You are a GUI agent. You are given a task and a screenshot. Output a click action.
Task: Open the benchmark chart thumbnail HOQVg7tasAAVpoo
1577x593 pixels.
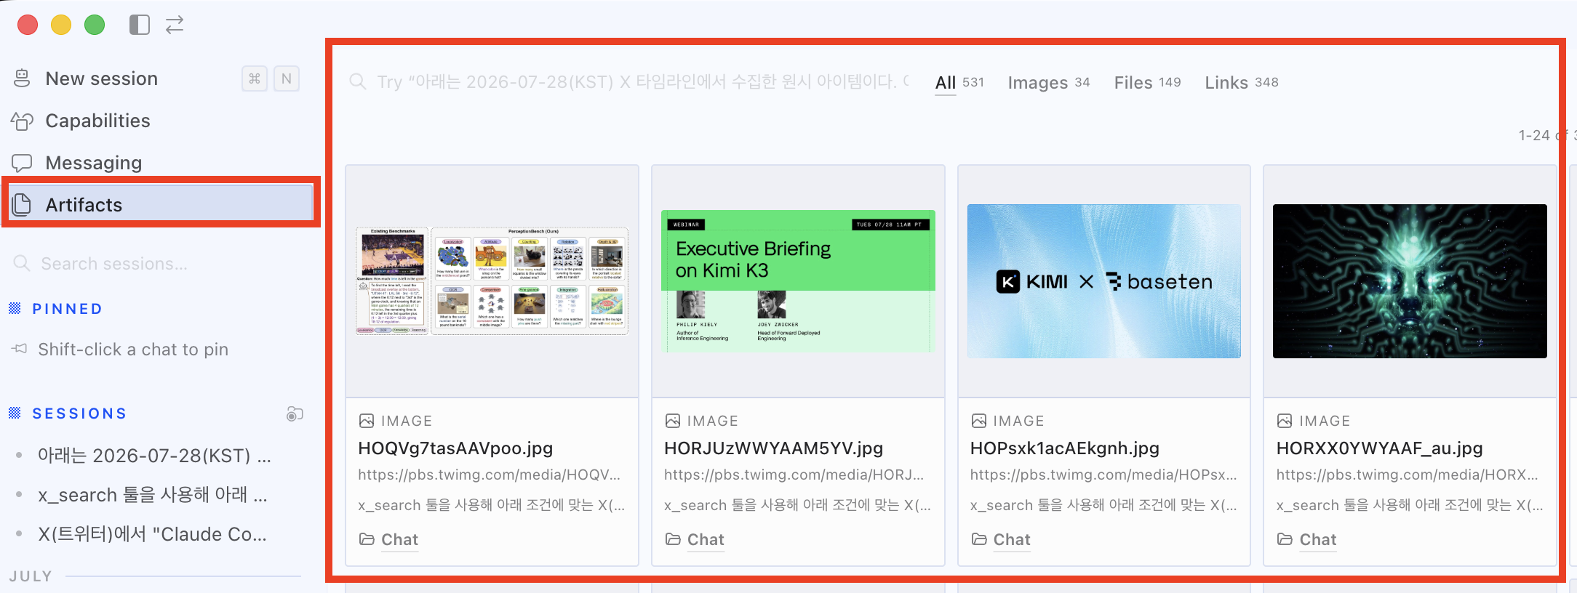(492, 281)
